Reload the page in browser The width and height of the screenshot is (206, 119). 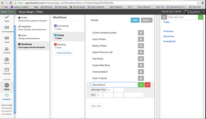pyautogui.click(x=11, y=3)
